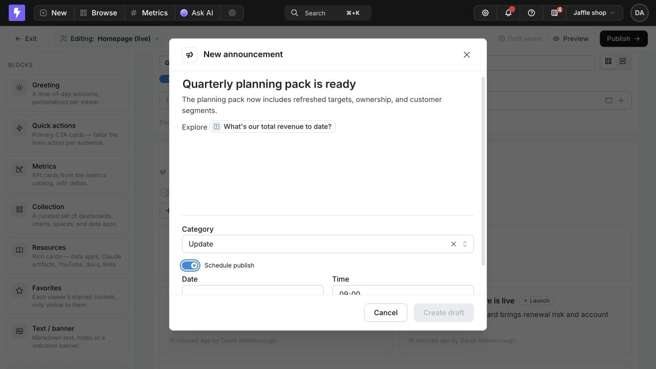Click the Draft saved status
The height and width of the screenshot is (369, 656).
520,38
